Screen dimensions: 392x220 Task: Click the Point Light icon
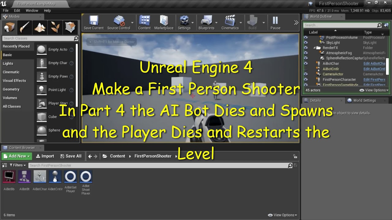click(41, 90)
